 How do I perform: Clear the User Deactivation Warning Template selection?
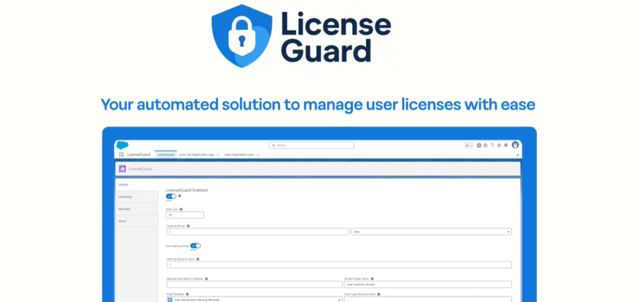click(339, 300)
